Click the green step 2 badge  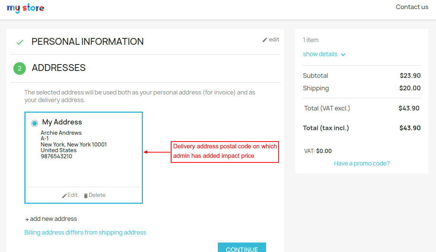(x=19, y=69)
